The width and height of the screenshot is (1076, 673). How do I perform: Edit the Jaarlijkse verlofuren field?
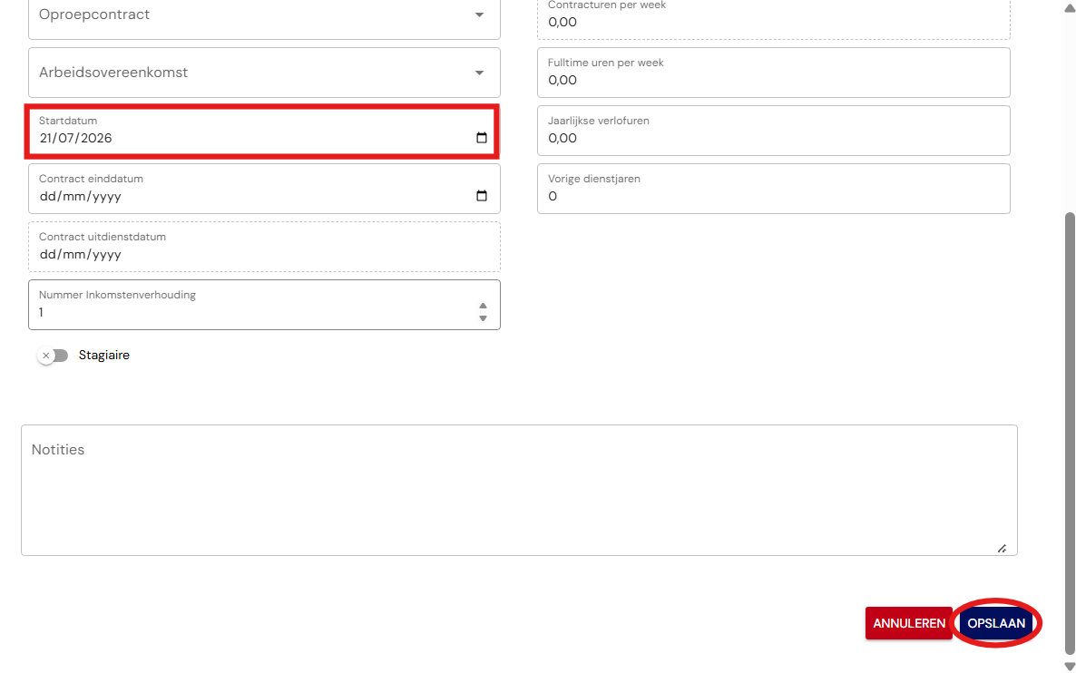coord(773,131)
